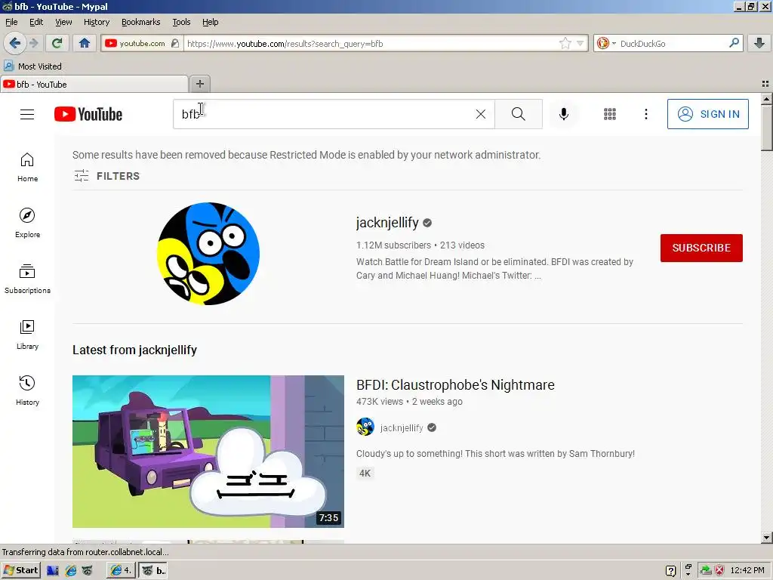Click the YouTube search magnifier button
The height and width of the screenshot is (580, 773).
[519, 115]
